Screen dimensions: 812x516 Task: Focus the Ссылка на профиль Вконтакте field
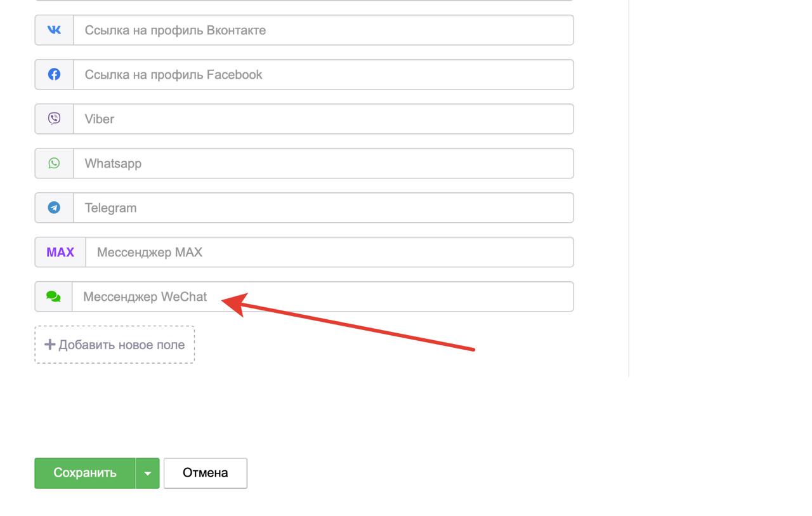click(324, 30)
